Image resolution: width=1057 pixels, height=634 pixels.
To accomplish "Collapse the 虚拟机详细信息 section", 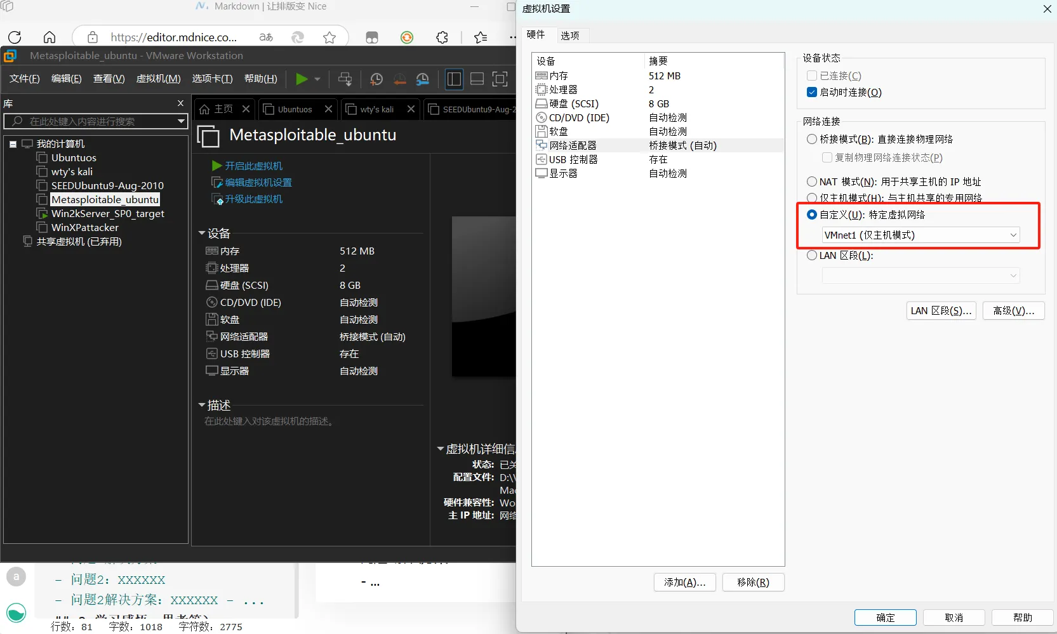I will (x=440, y=449).
